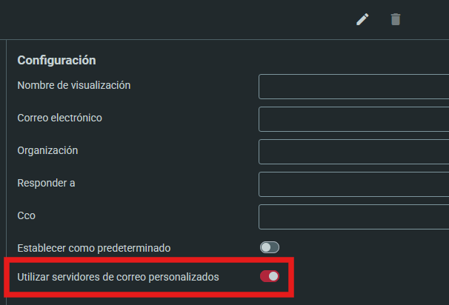Select the "Organización" label text
The height and width of the screenshot is (305, 449).
tap(47, 150)
